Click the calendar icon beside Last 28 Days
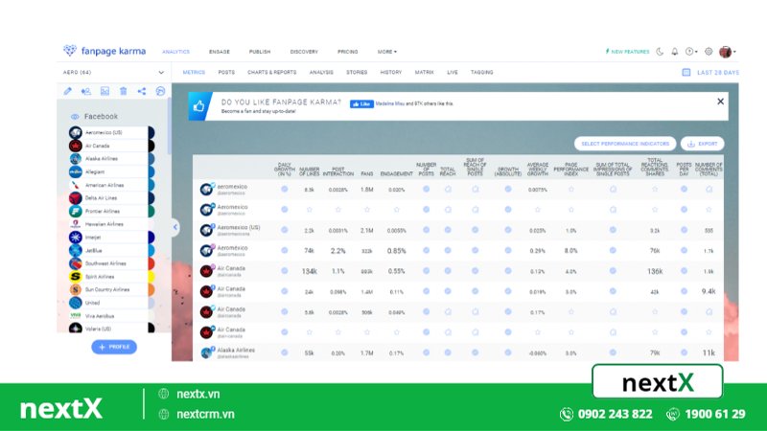This screenshot has height=431, width=767. pyautogui.click(x=686, y=72)
